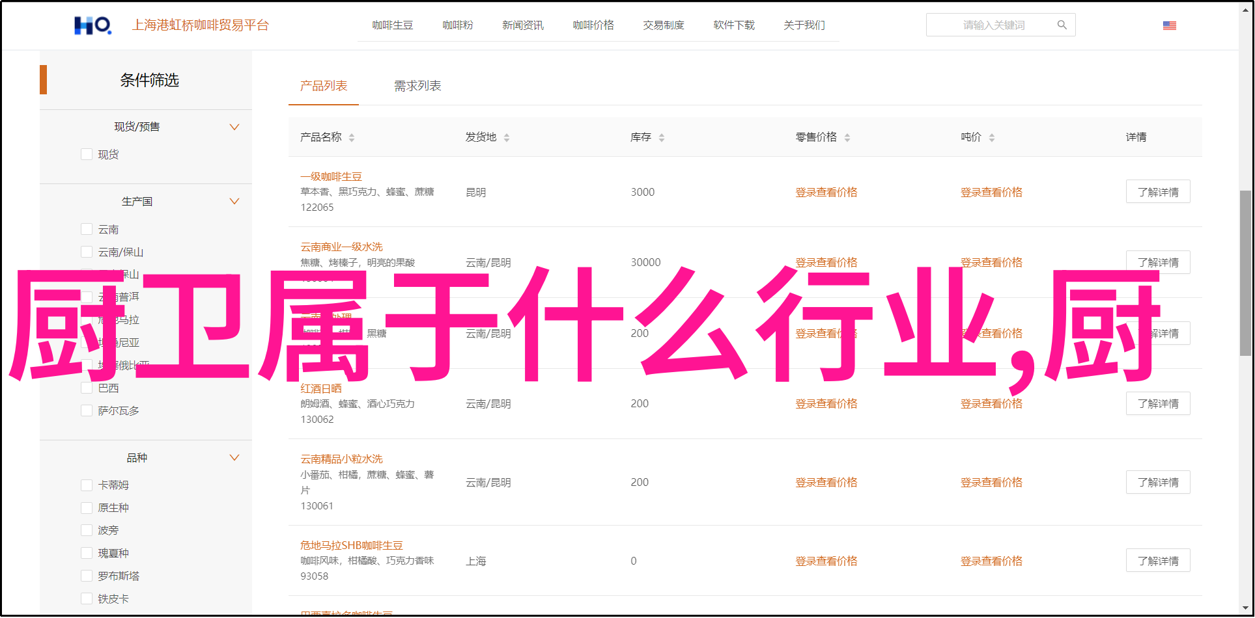Click the search magnifier icon
The image size is (1255, 618).
pos(1062,25)
